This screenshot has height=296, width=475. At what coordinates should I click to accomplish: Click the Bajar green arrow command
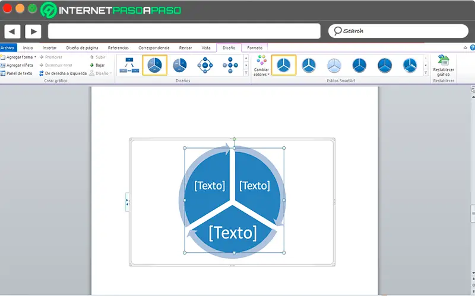97,65
